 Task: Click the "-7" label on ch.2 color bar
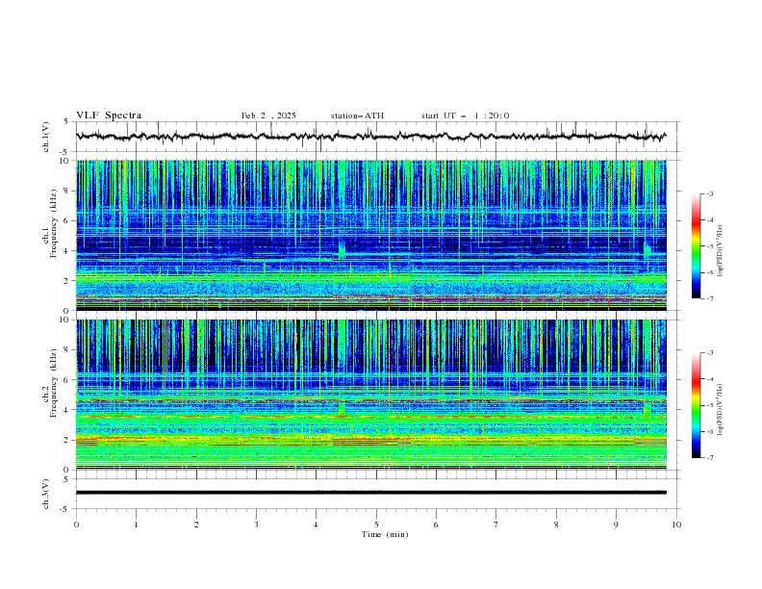[710, 458]
